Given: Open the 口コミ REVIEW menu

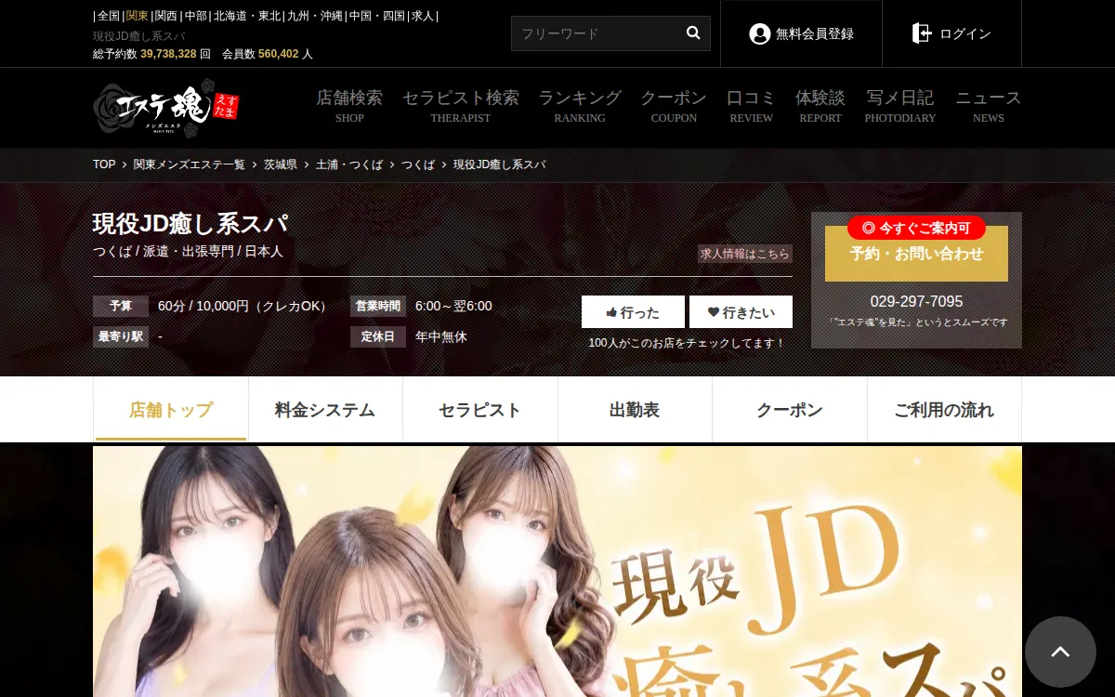Looking at the screenshot, I should [x=751, y=106].
